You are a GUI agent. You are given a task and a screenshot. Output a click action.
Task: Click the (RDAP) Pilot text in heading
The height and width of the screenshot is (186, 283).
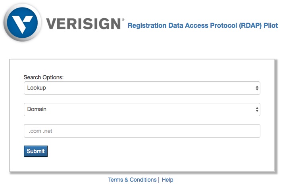tap(258, 26)
